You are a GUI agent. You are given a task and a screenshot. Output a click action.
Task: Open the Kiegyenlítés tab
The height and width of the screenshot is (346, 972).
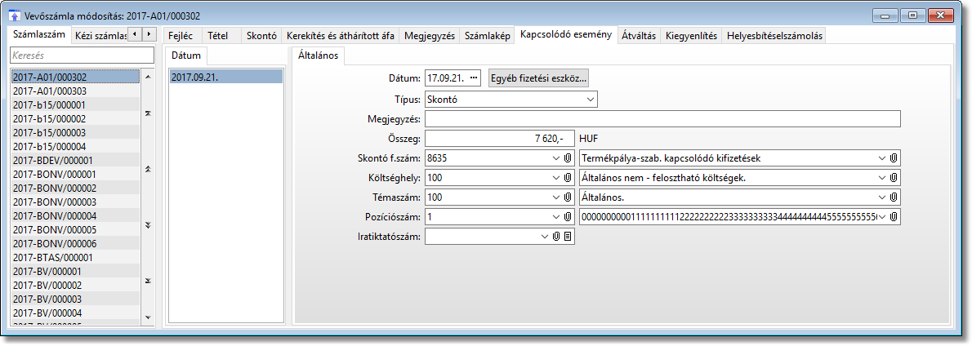(691, 36)
